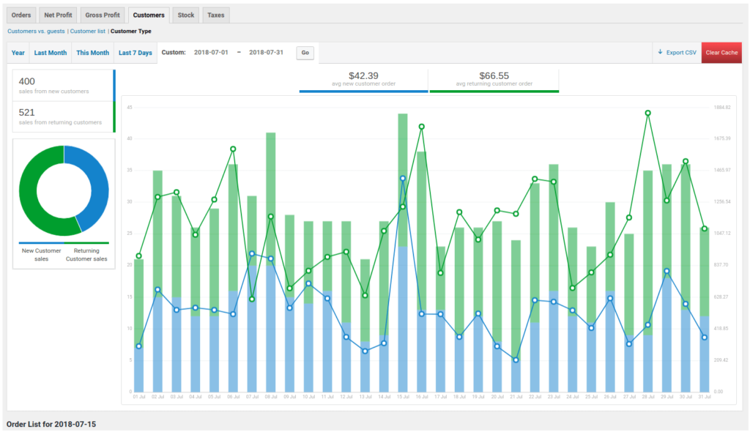
Task: Click the 1884.82 right axis value
Action: point(722,108)
